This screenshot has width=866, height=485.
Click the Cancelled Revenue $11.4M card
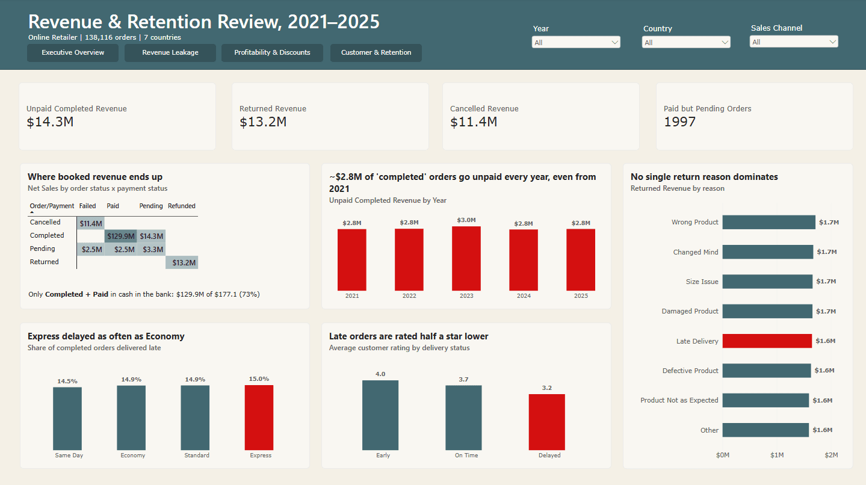(x=541, y=116)
